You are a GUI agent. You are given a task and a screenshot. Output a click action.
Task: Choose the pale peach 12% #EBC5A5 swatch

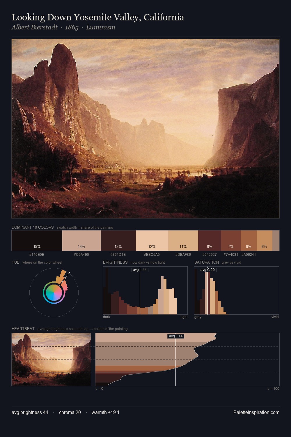click(x=152, y=241)
